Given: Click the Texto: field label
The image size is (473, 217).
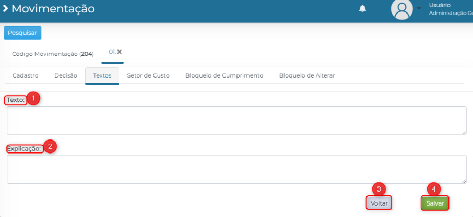Looking at the screenshot, I should [15, 100].
